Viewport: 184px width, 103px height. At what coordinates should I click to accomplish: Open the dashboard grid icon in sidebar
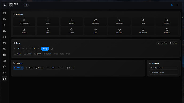point(5,13)
